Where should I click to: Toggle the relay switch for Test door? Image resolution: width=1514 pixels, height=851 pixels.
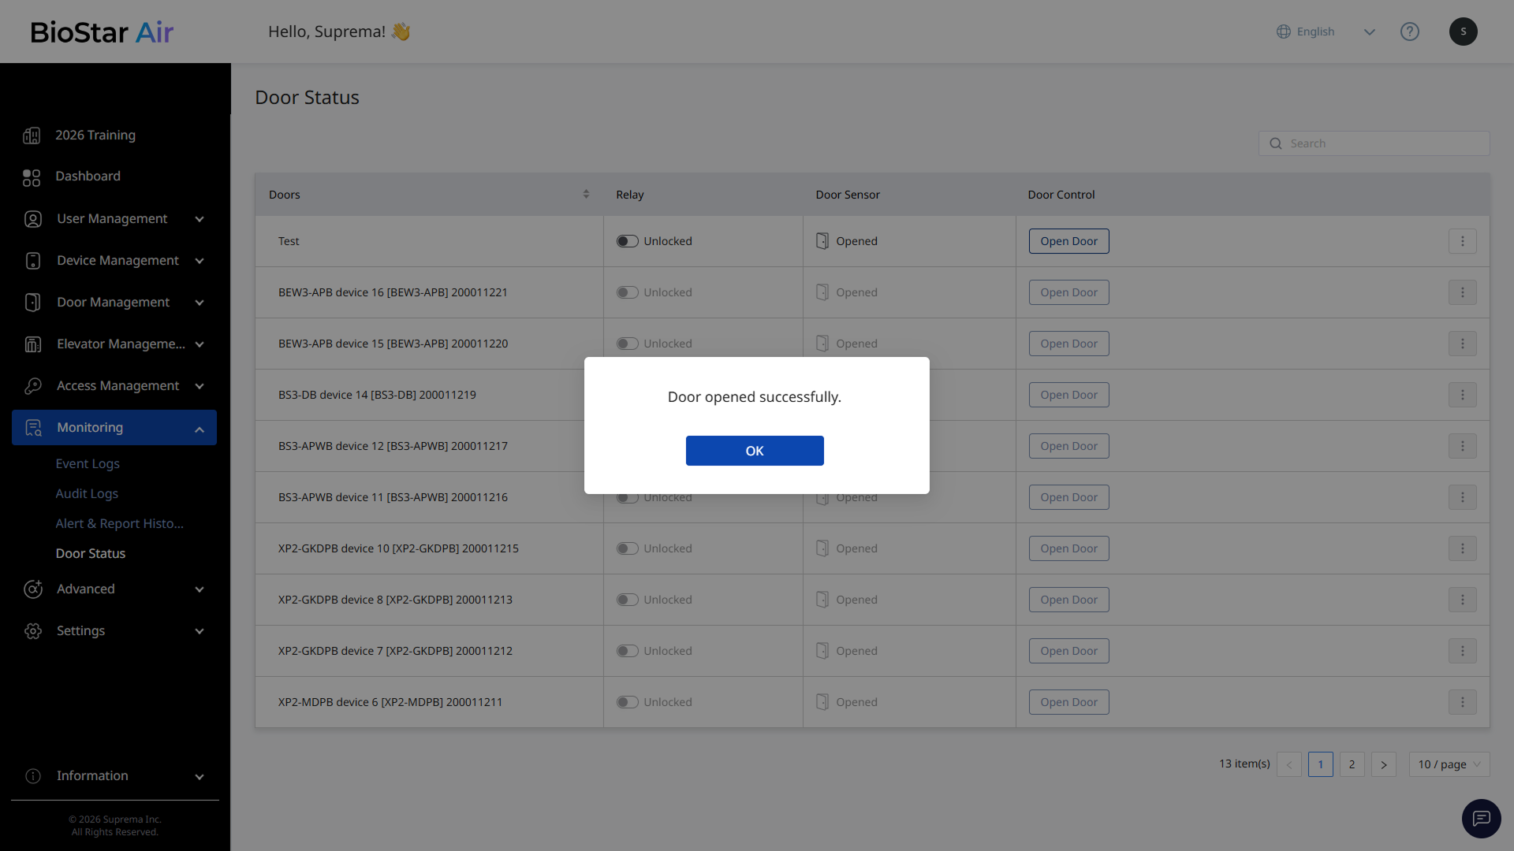tap(627, 241)
